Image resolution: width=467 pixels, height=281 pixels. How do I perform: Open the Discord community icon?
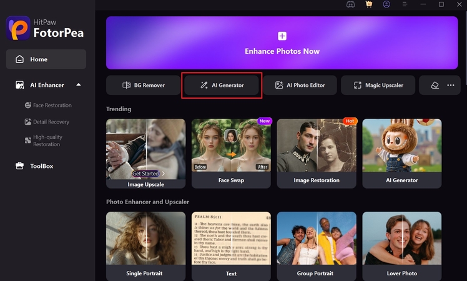pos(350,4)
